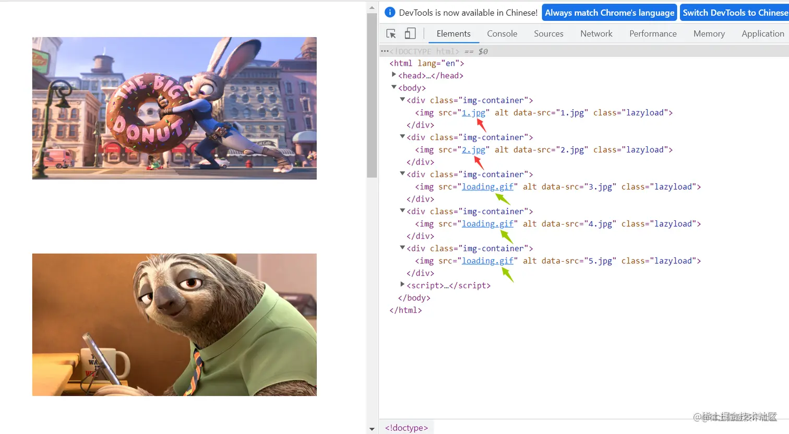Collapse the second img-container div

coord(402,136)
